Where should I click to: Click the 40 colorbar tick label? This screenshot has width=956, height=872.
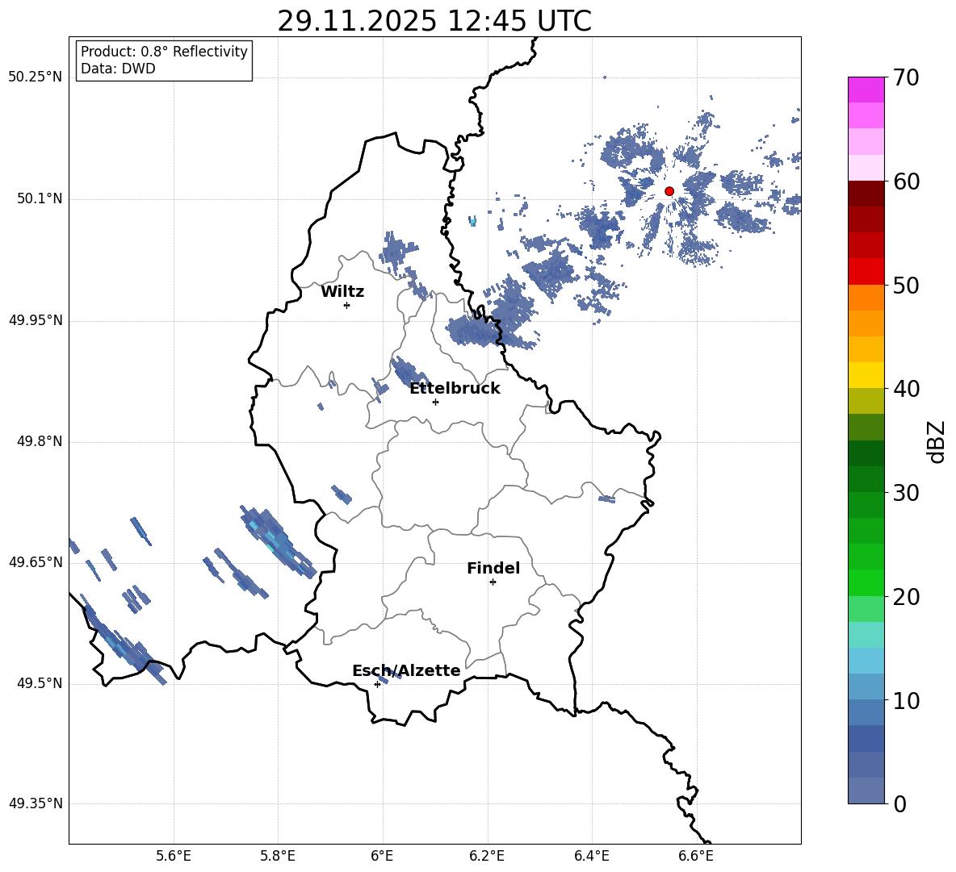906,389
